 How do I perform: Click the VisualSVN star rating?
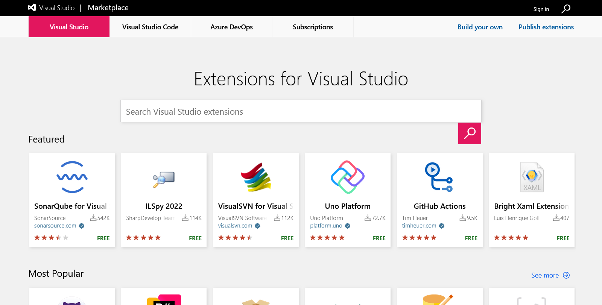(235, 238)
